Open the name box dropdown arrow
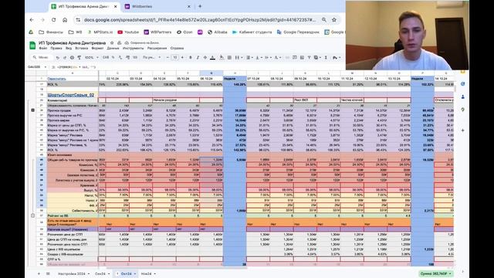494x278 pixels. click(x=46, y=67)
